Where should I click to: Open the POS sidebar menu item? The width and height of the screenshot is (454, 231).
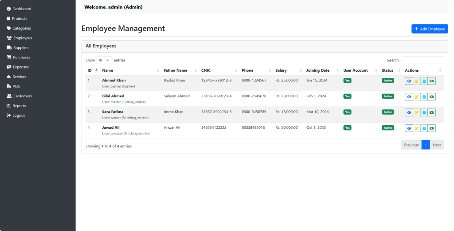(16, 86)
